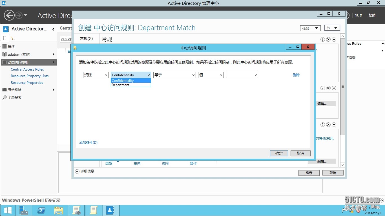Image resolution: width=385 pixels, height=216 pixels.
Task: Go back with the navigation back arrow
Action: (x=9, y=15)
